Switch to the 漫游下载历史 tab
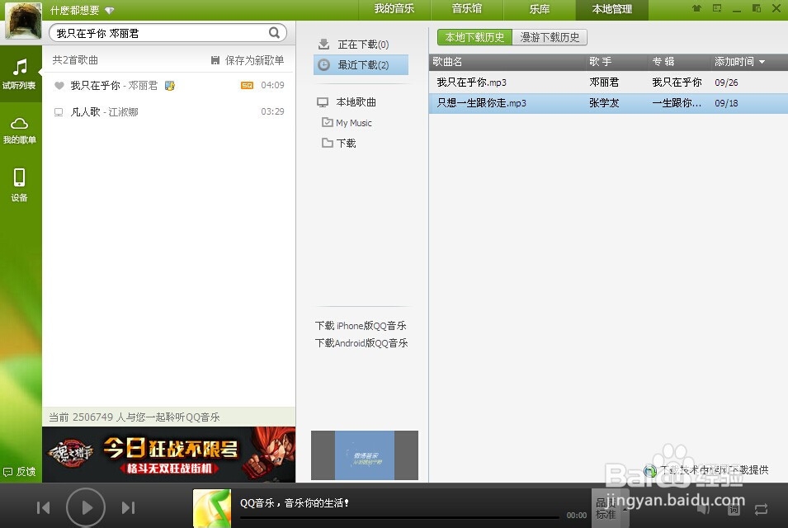This screenshot has height=528, width=788. 550,37
